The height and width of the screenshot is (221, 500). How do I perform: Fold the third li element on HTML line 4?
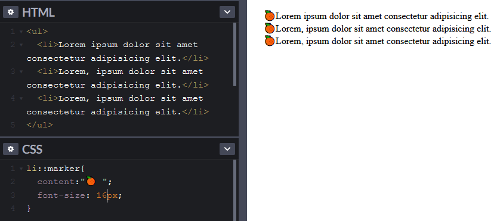(x=21, y=99)
